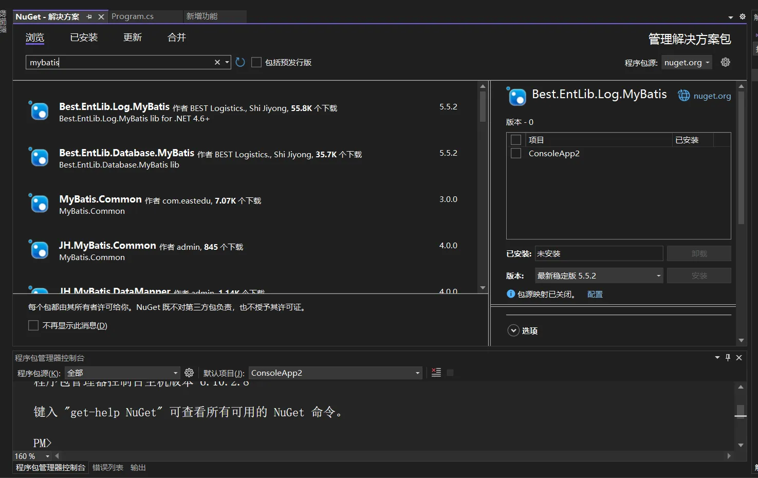Open default project ConsoleApp2 dropdown
The image size is (758, 478).
(336, 373)
